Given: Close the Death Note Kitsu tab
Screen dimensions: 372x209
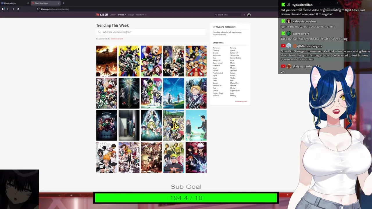Looking at the screenshot, I should [x=58, y=3].
